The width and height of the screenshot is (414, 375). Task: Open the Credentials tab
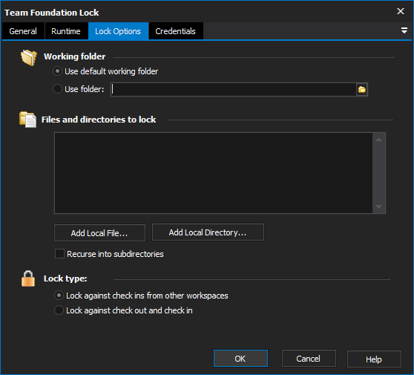click(x=176, y=31)
